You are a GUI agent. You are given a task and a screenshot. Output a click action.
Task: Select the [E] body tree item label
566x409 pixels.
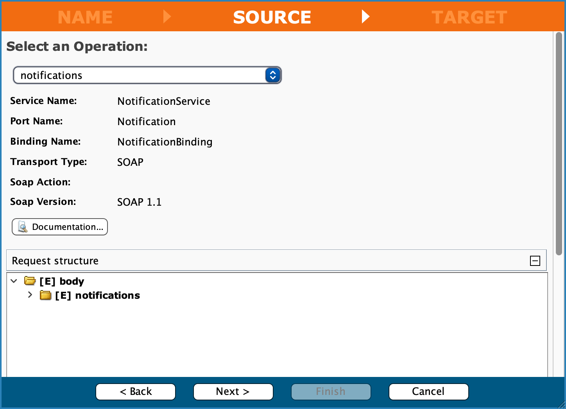pos(62,281)
